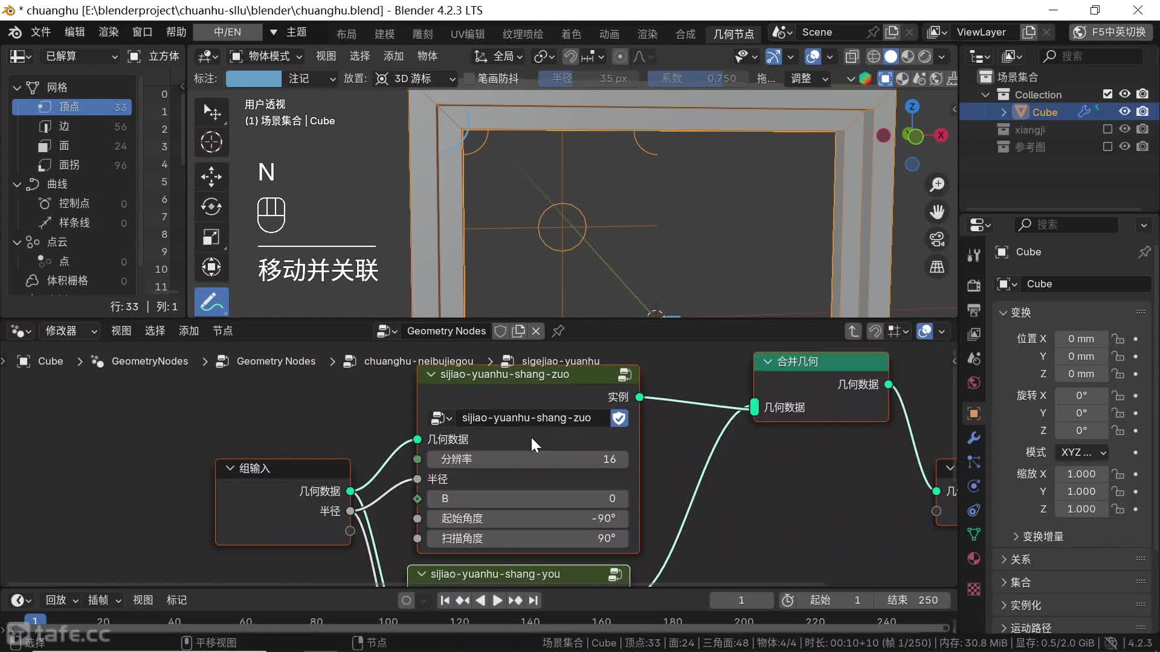
Task: Hide the Cube object in outliner
Action: [1124, 112]
